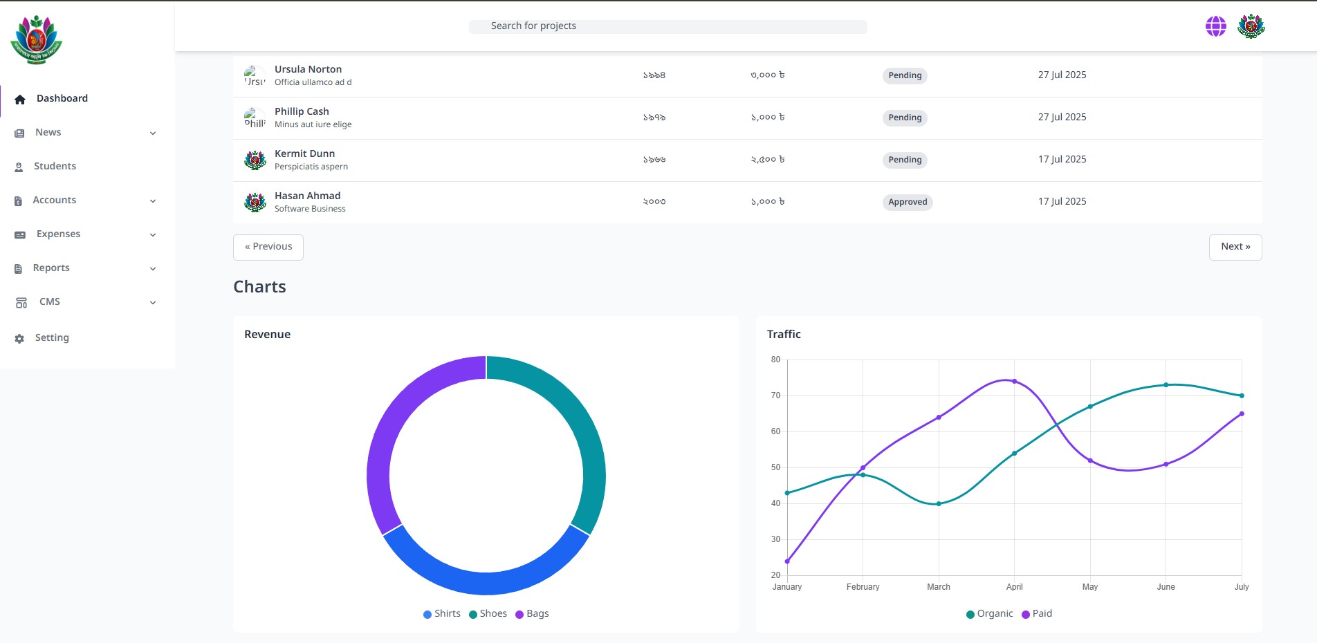Toggle Paid series in Traffic legend
Viewport: 1317px width, 643px height.
(x=1036, y=614)
